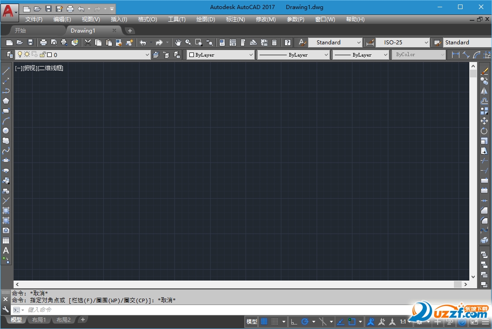
Task: Open the 文件(F) menu
Action: [34, 19]
